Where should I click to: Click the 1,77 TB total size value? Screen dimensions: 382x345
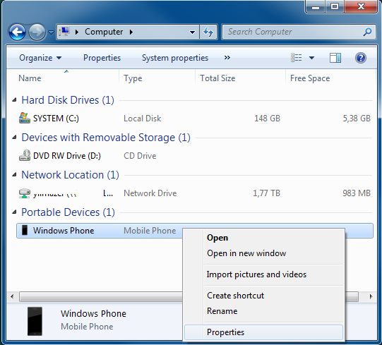266,193
